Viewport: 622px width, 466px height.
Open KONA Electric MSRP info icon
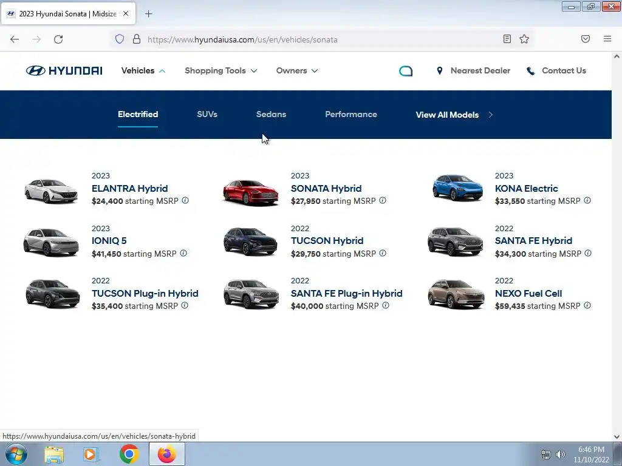click(587, 200)
